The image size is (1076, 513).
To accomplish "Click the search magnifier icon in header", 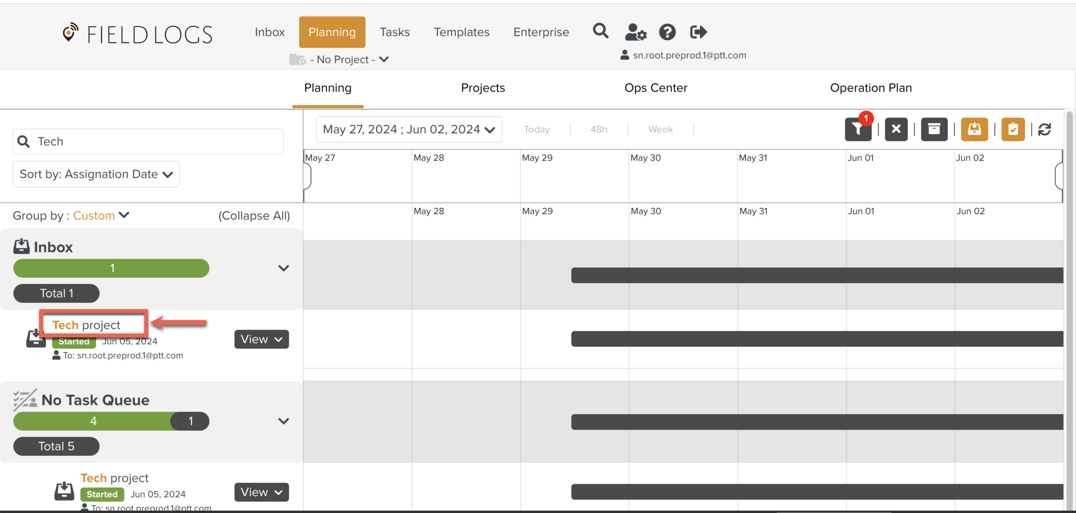I will (x=600, y=31).
